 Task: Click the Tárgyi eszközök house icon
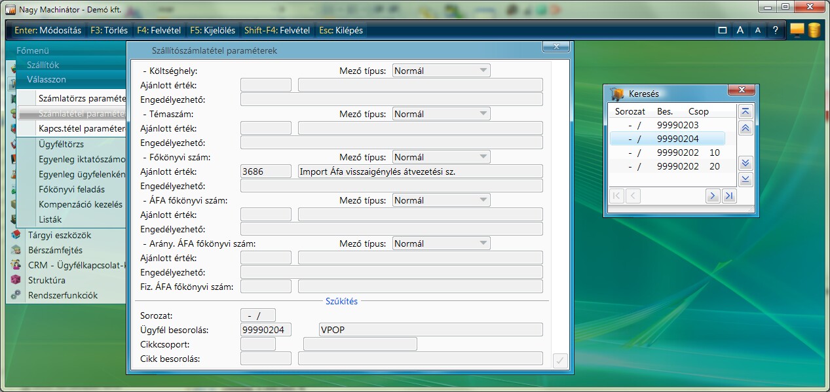click(x=16, y=235)
